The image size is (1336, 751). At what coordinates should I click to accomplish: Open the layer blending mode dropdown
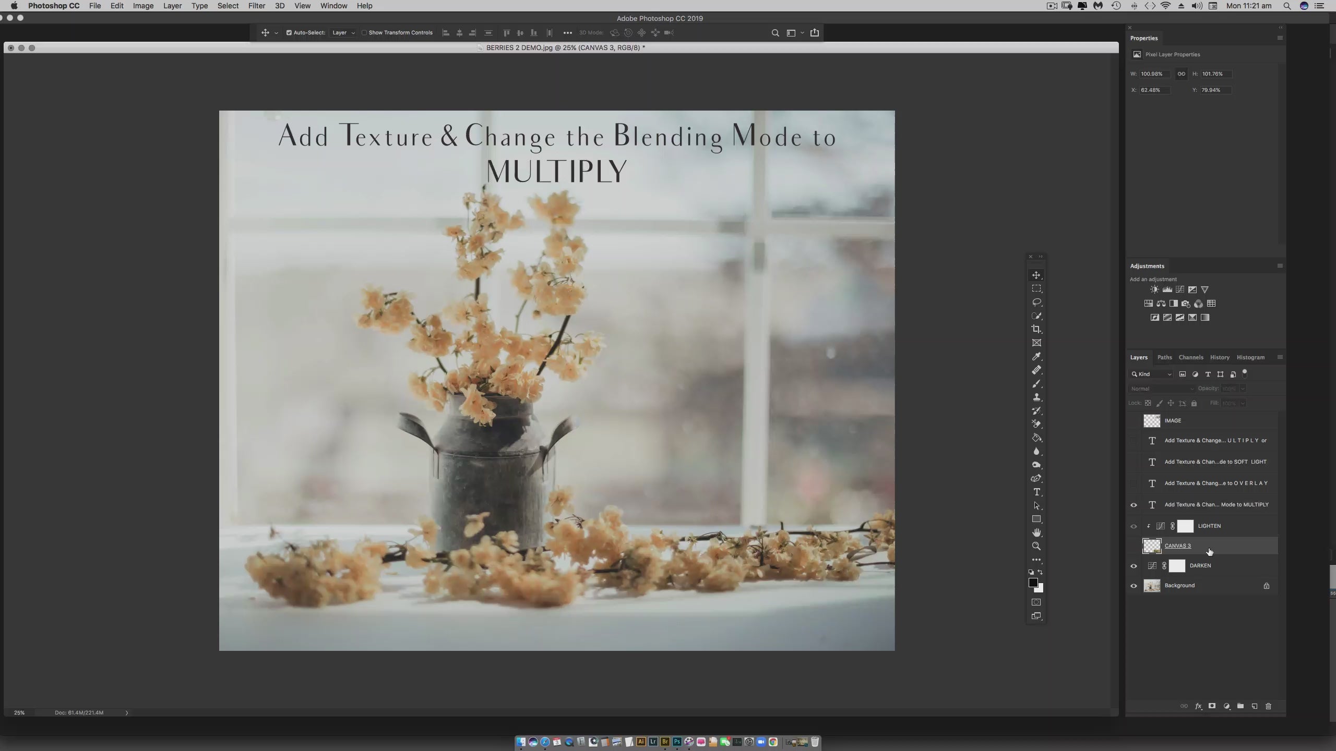tap(1162, 389)
